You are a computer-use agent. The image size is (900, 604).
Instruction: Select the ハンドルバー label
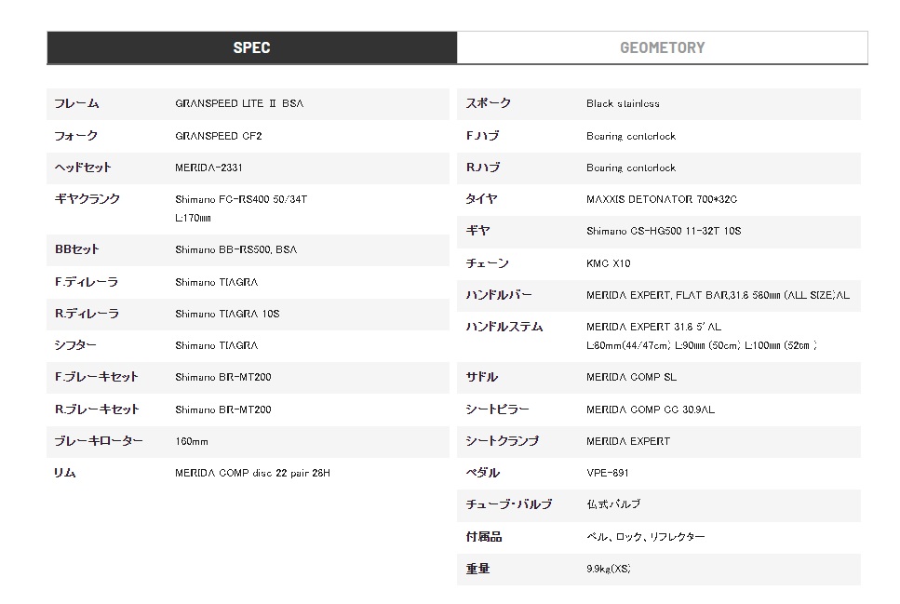point(498,295)
